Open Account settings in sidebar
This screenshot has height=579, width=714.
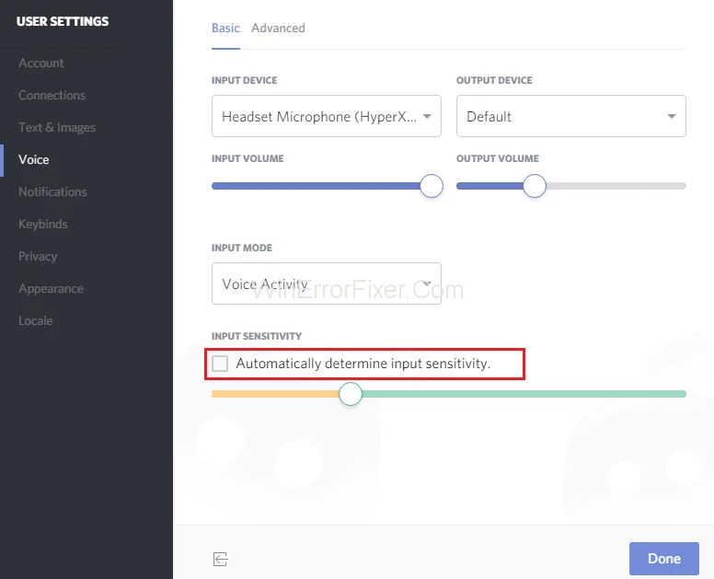41,64
